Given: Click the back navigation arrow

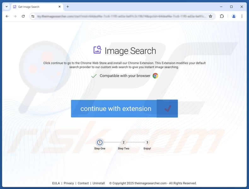Looking at the screenshot, I should [x=7, y=16].
